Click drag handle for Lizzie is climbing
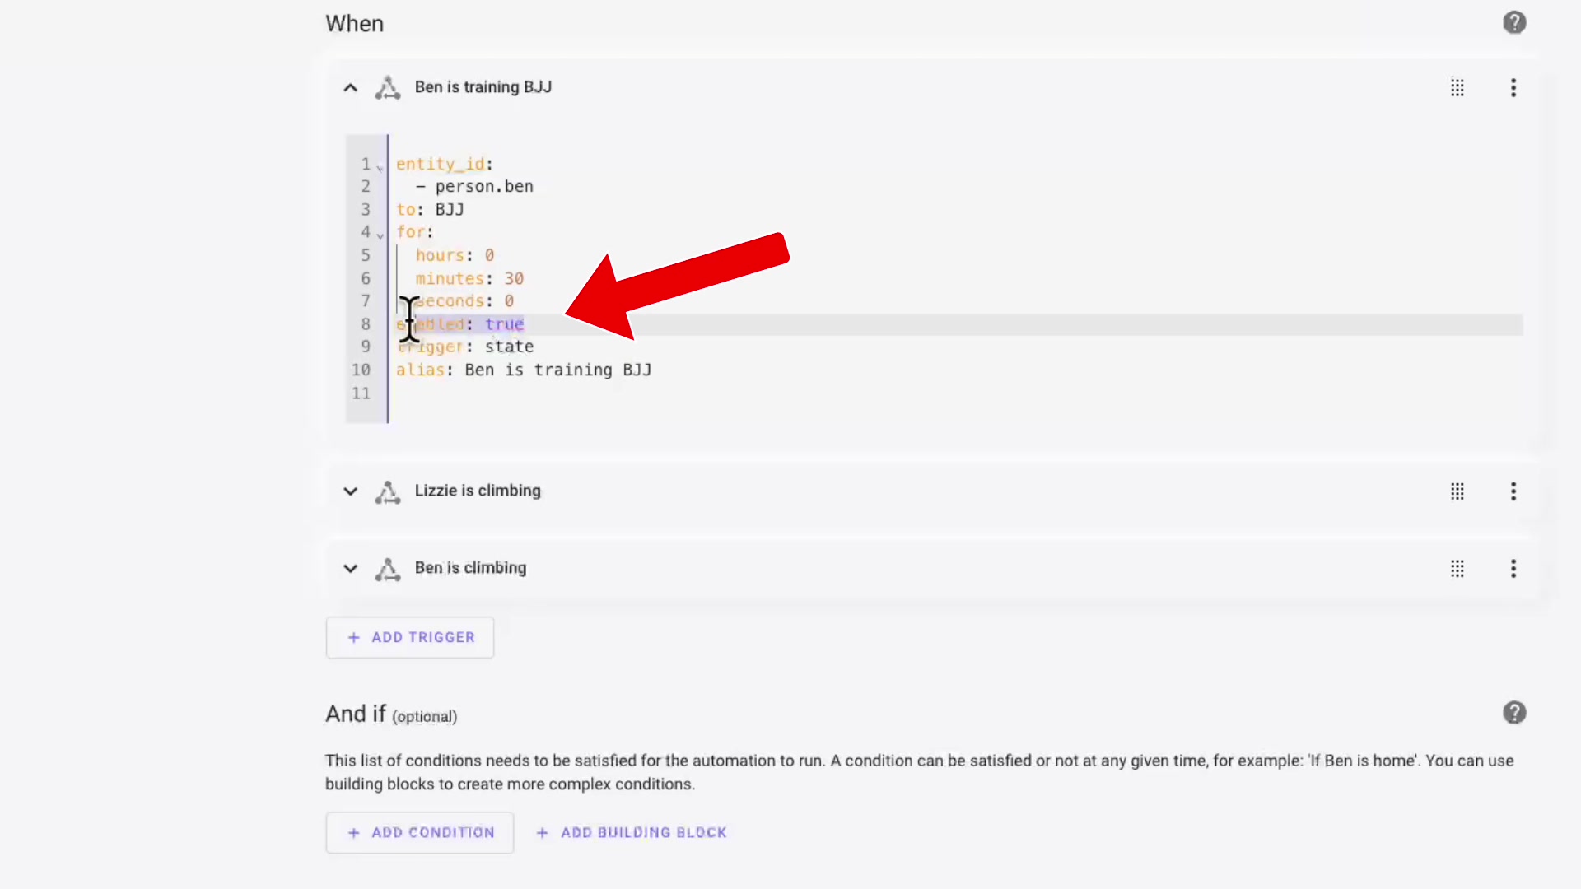The width and height of the screenshot is (1581, 889). [1457, 491]
